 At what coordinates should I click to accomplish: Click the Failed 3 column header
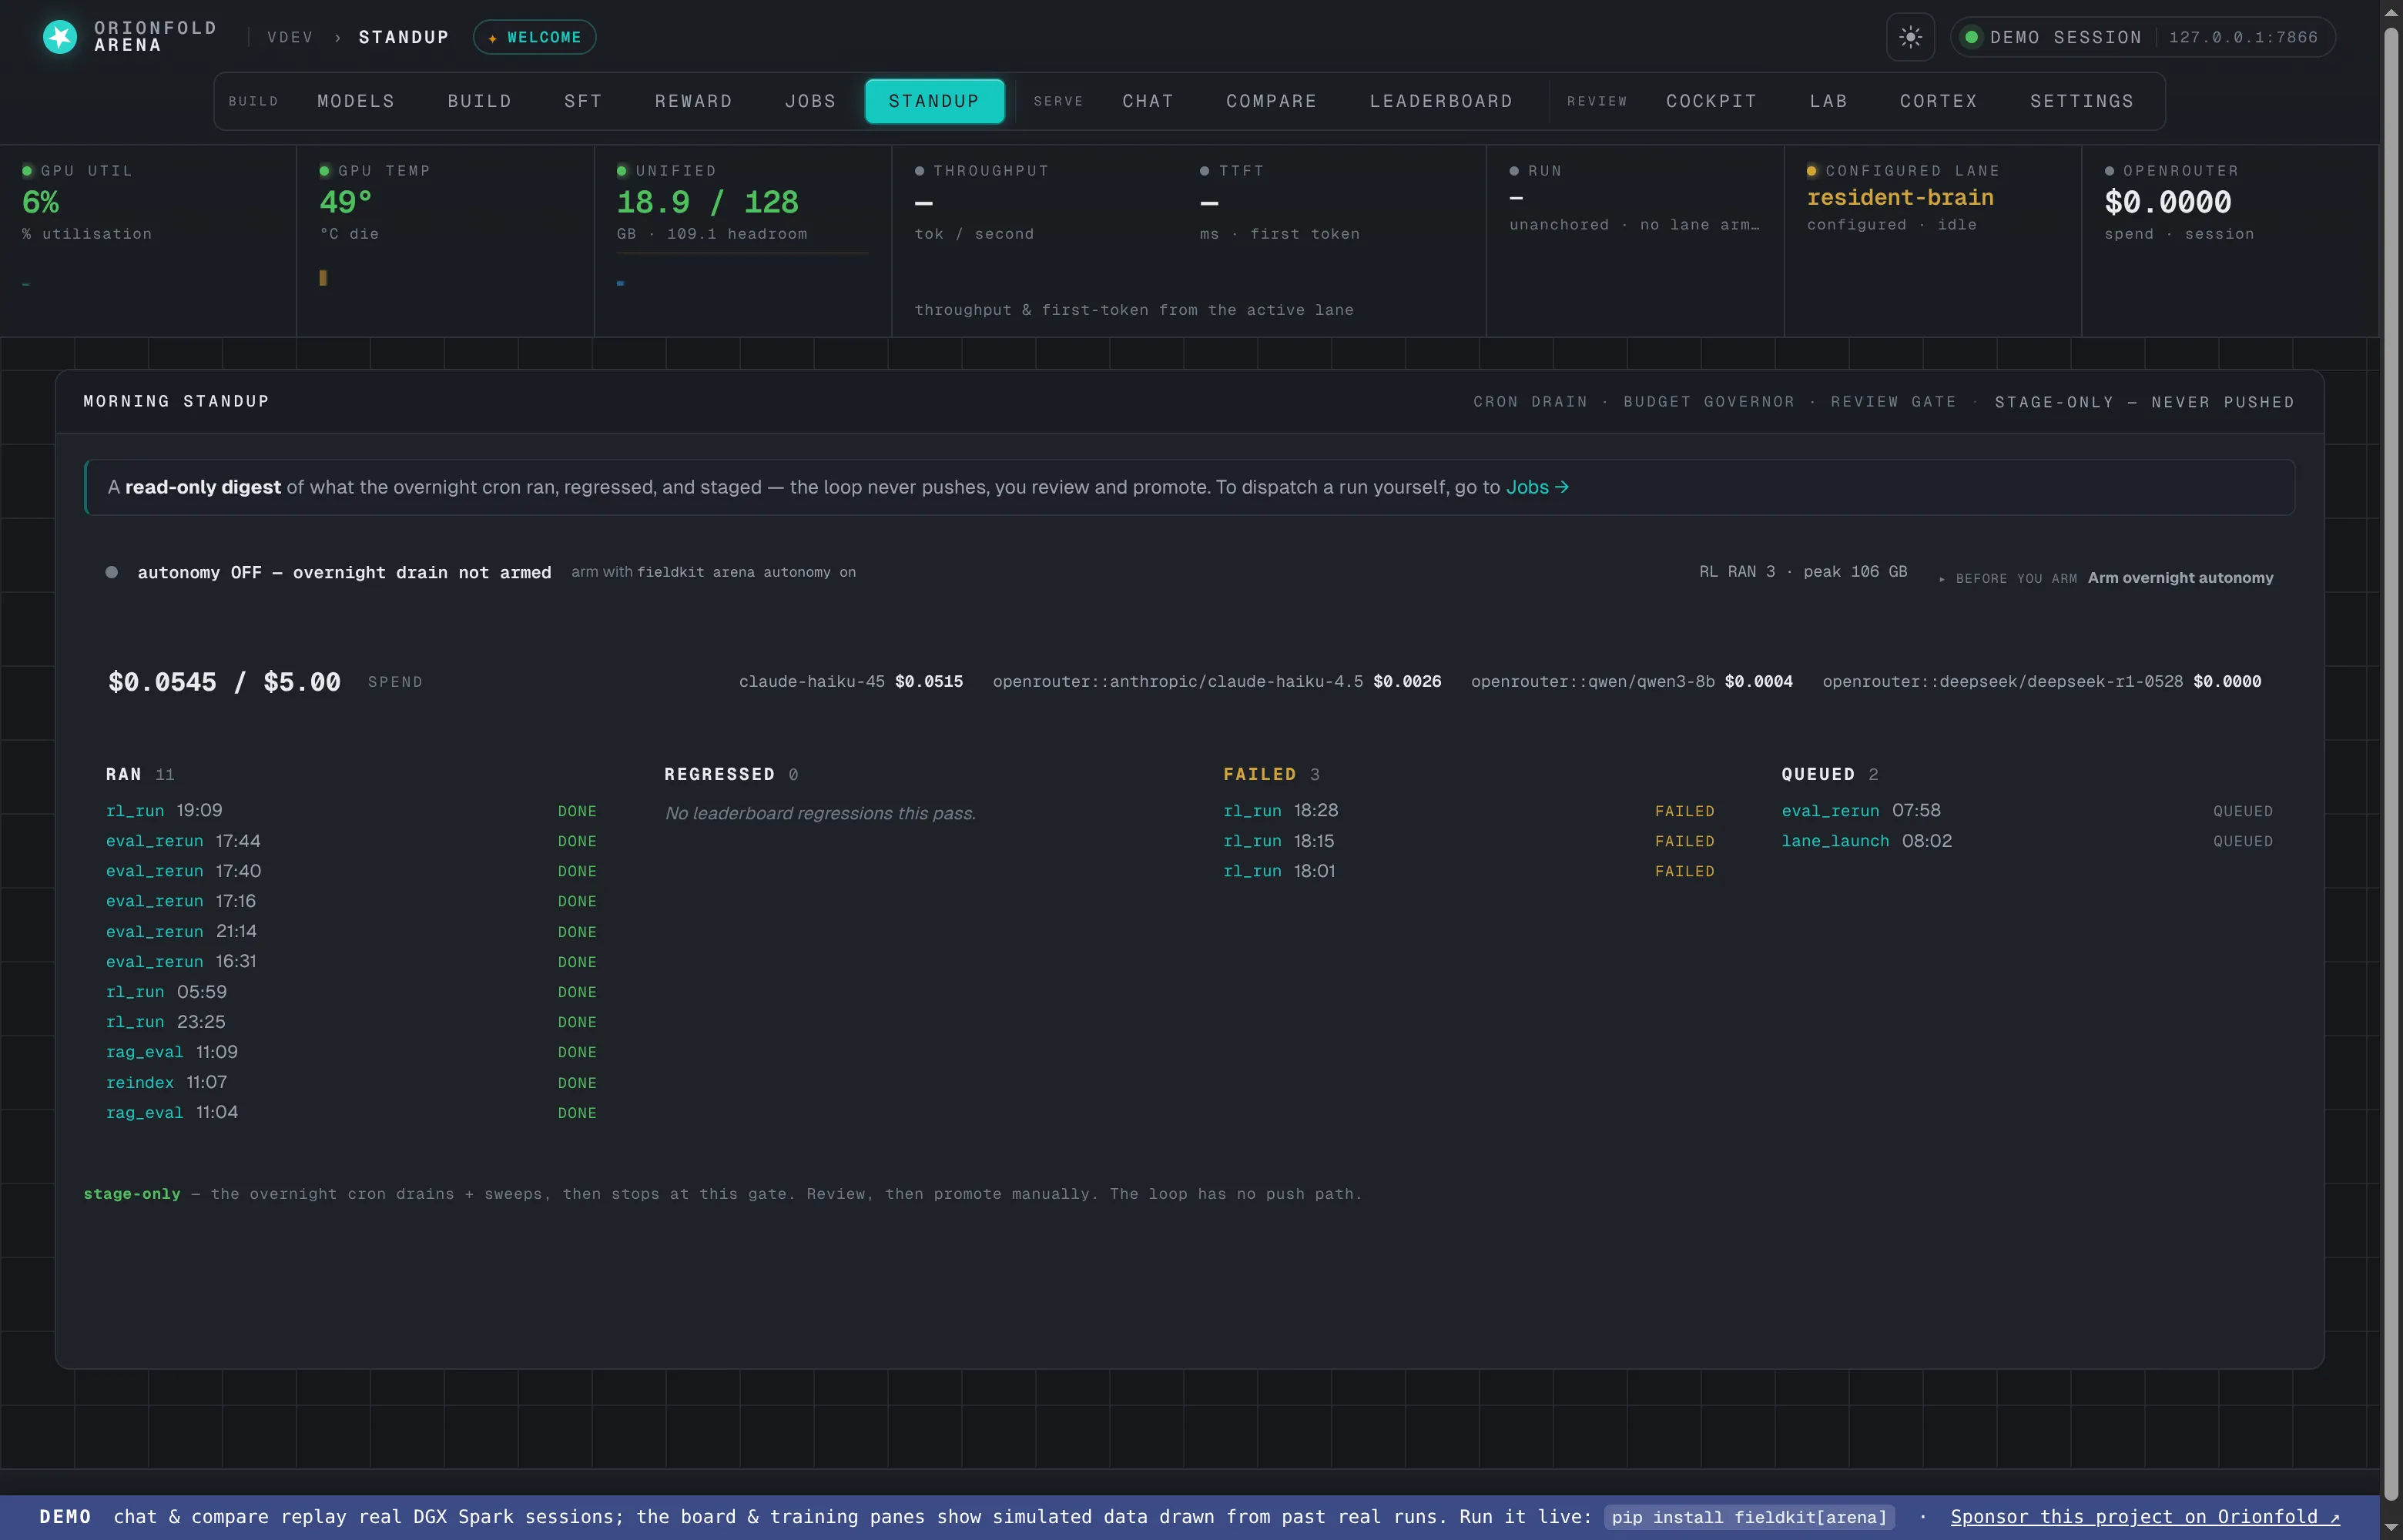tap(1271, 775)
